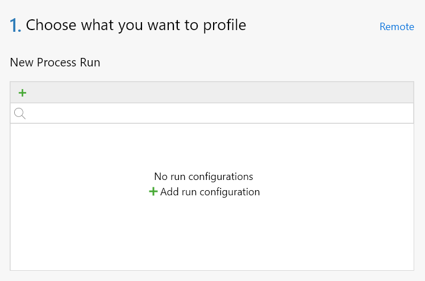Click the word "Choose" in the heading
This screenshot has height=281, width=425.
coord(47,25)
